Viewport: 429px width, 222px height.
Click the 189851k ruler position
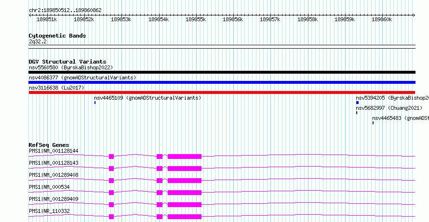click(47, 19)
